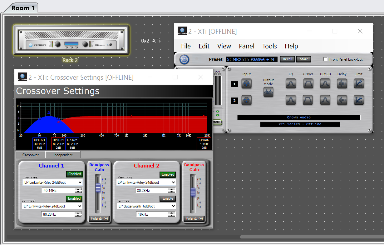Select blue HPLR24 40,14Hz filter label
The height and width of the screenshot is (245, 384).
coord(39,144)
